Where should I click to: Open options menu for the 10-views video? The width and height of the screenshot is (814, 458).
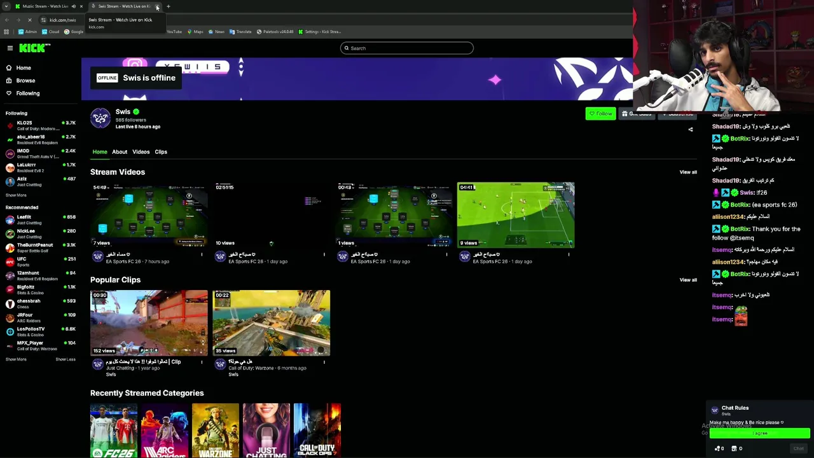[324, 255]
